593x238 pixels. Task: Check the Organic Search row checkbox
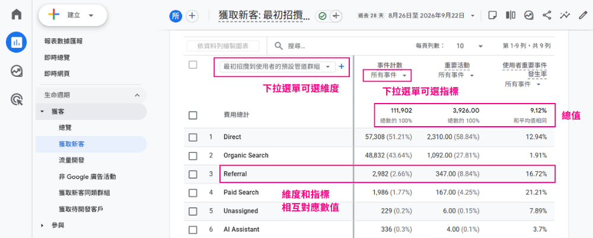click(x=193, y=156)
